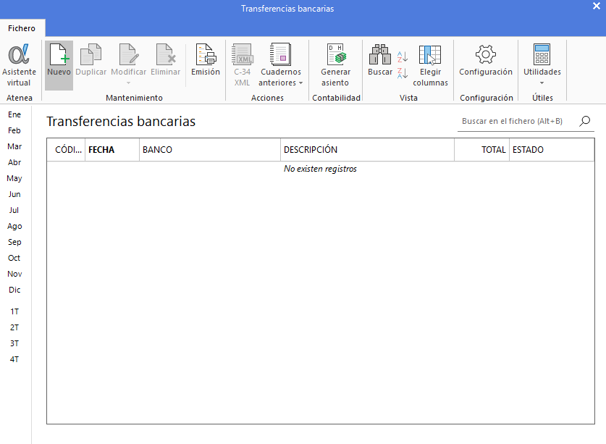The width and height of the screenshot is (606, 444).
Task: Open Utilidades calculator icon
Action: 542,54
